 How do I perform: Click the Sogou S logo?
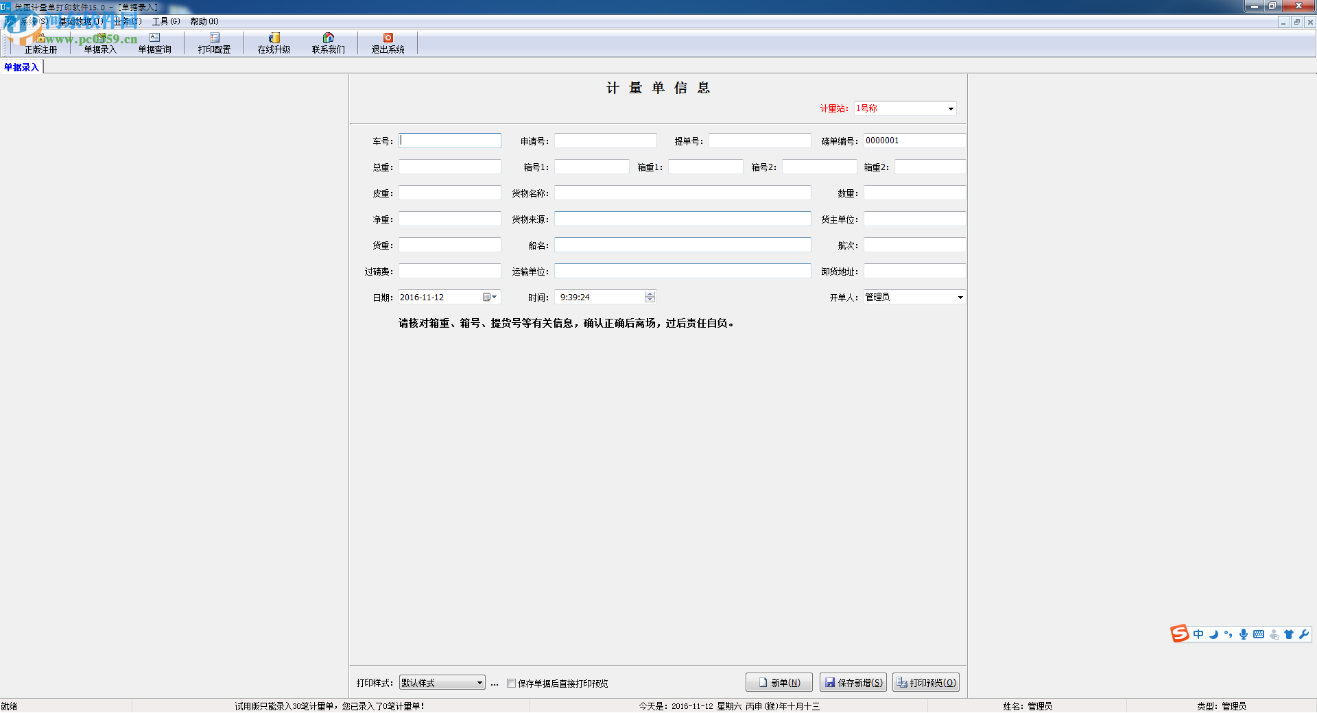tap(1179, 634)
